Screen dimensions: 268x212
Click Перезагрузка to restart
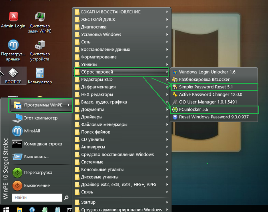[x=41, y=173]
